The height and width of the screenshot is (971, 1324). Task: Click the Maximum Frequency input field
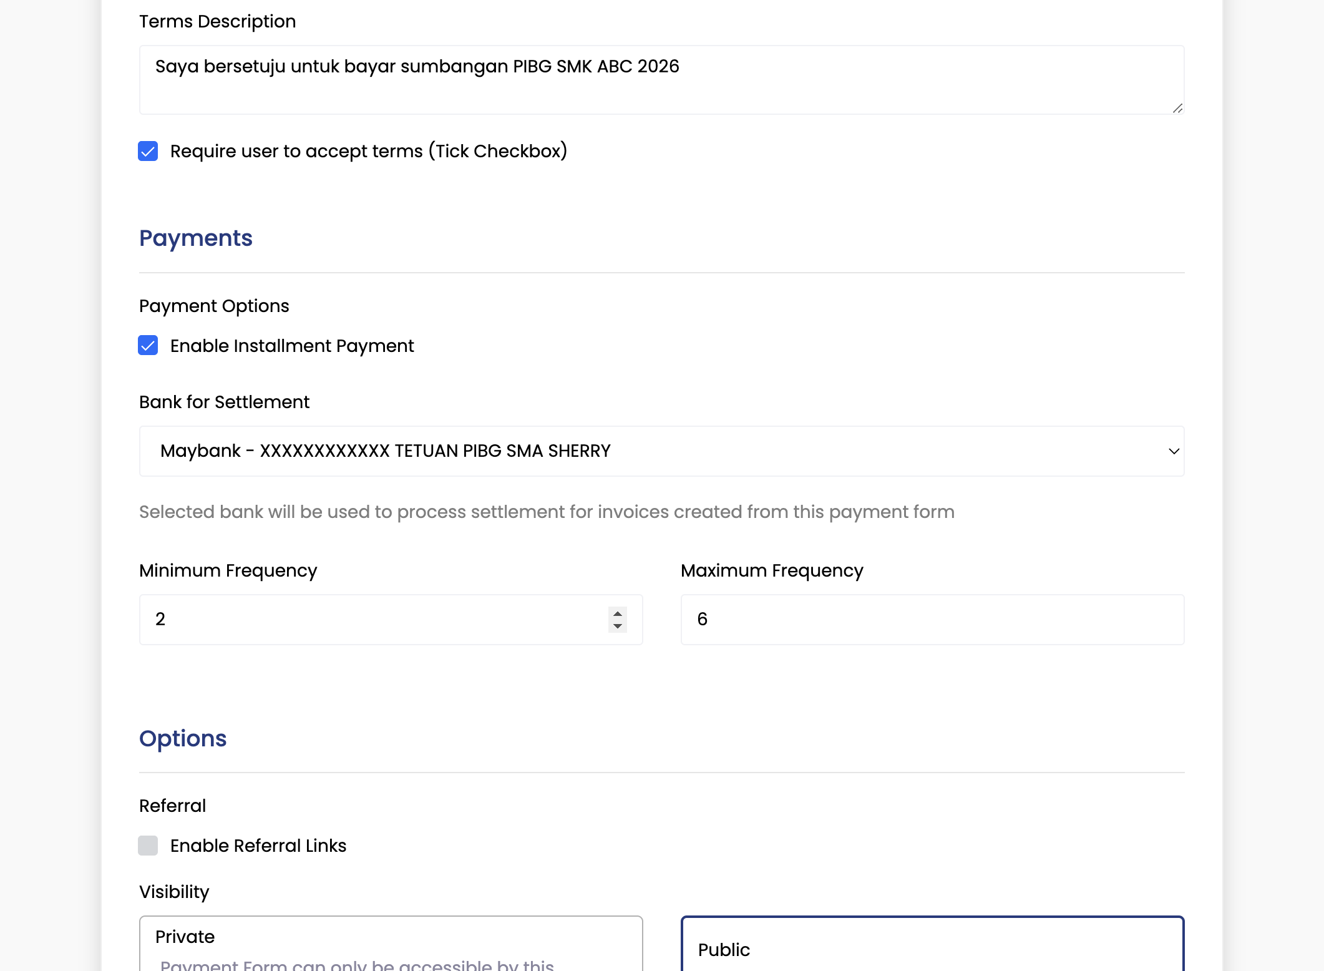(x=932, y=620)
